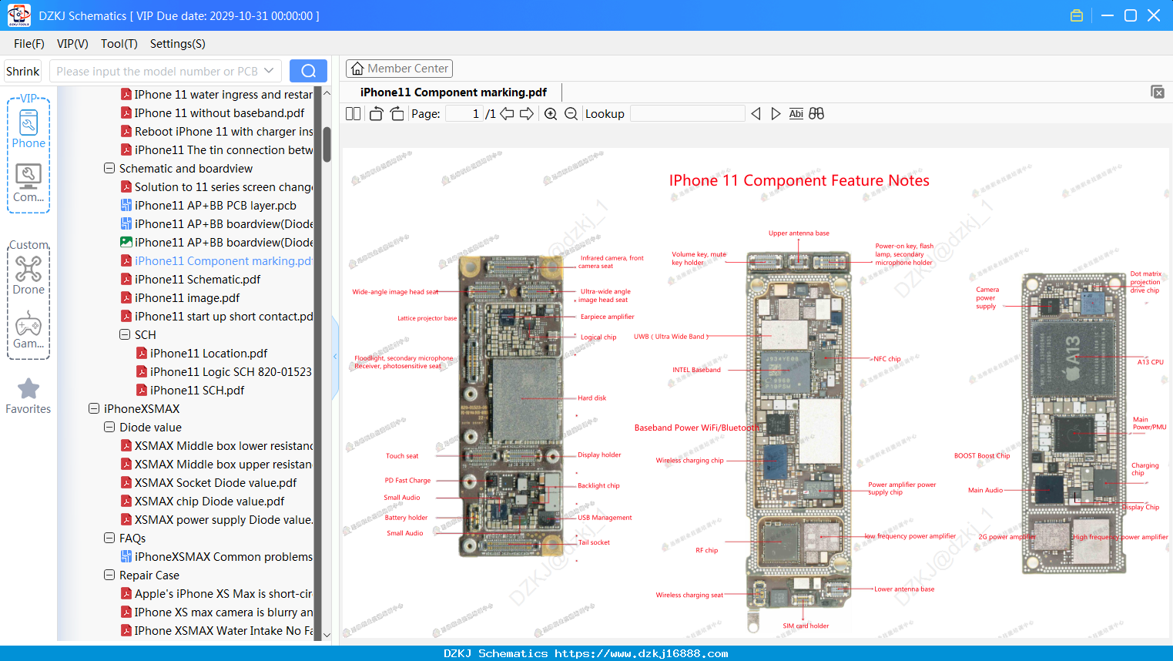Rotate page counterclockwise icon

(377, 114)
